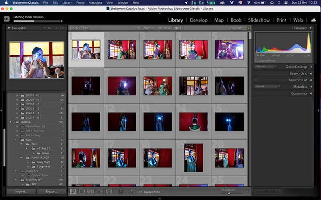Image resolution: width=321 pixels, height=200 pixels.
Task: Select the None filter option
Action: tap(178, 28)
